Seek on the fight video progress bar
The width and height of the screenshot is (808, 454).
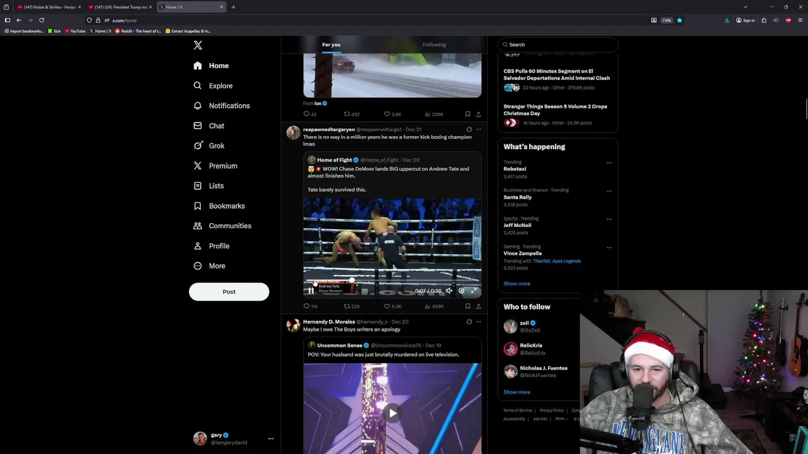point(392,281)
